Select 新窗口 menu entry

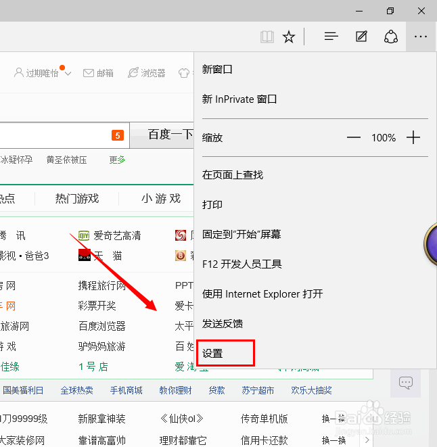click(217, 69)
